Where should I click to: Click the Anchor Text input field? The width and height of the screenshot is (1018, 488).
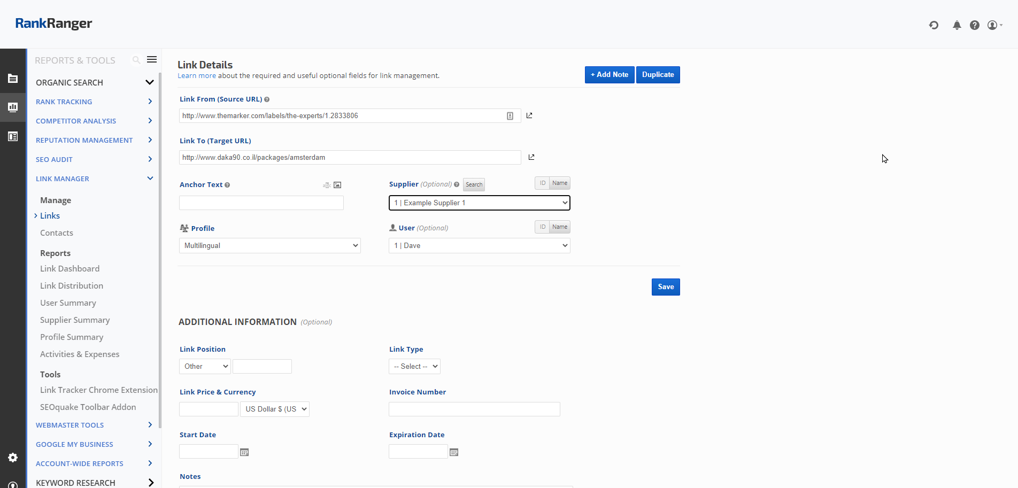coord(261,203)
